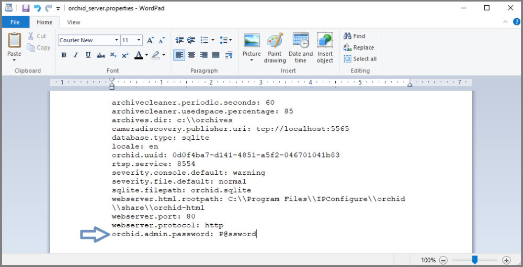Click the 'rtsp.service: 8554' line

(x=153, y=164)
